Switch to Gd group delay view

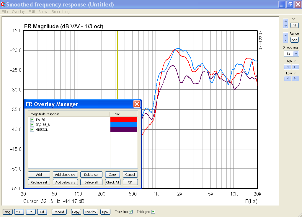[42, 212]
